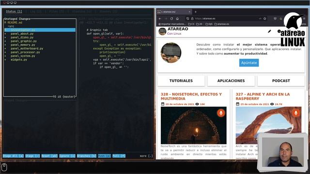
Task: Open the APLICACIONES section
Action: pos(231,81)
